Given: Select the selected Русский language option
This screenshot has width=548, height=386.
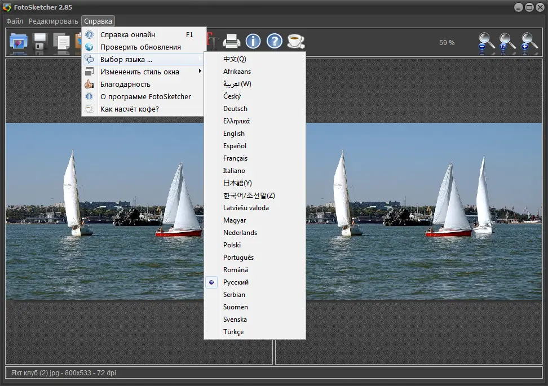Looking at the screenshot, I should tap(236, 282).
